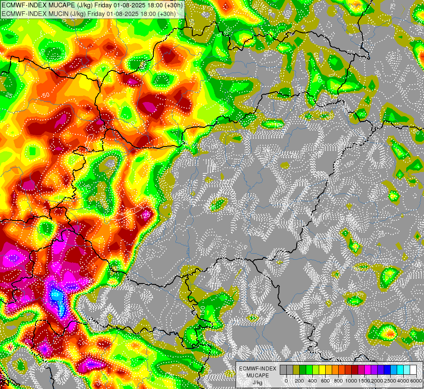Pick the orange legend swatch left of 800
Image resolution: width=424 pixels, height=389 pixels.
[335, 370]
